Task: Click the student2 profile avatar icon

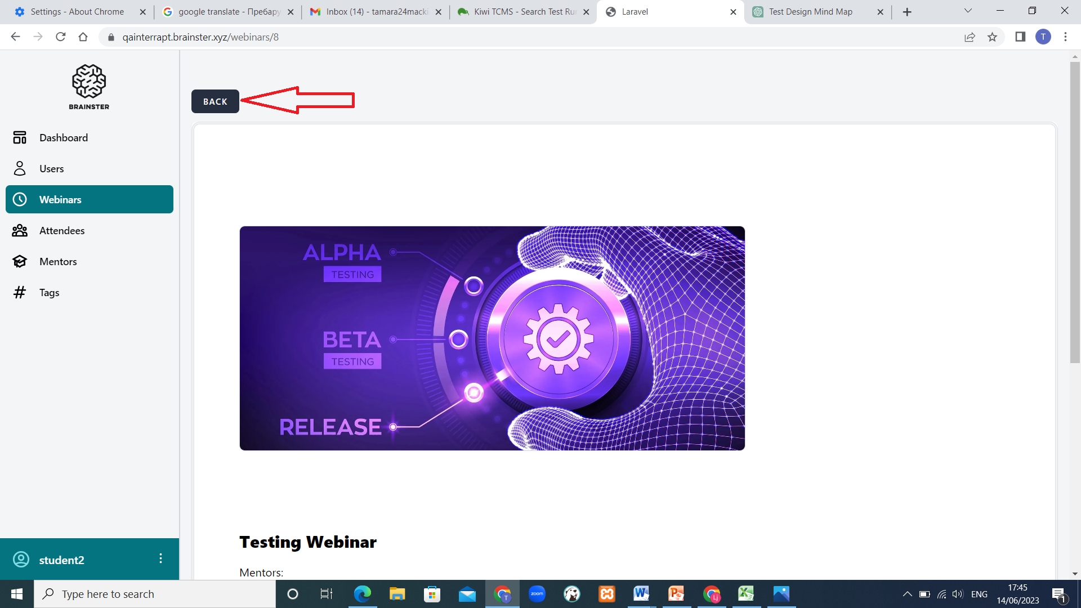Action: [21, 559]
